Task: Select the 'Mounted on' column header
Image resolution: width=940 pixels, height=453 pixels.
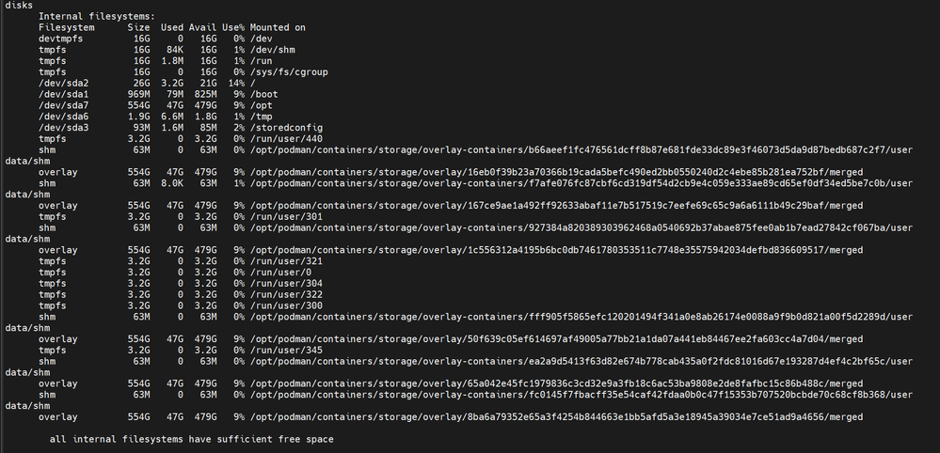Action: pos(278,27)
